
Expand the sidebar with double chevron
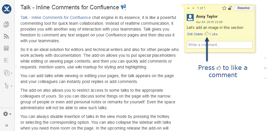tap(7, 125)
